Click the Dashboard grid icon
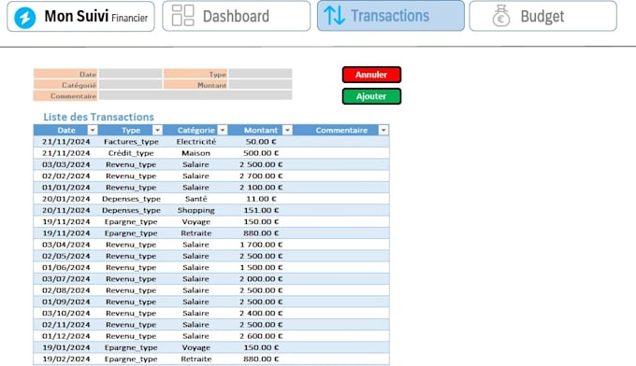 183,15
